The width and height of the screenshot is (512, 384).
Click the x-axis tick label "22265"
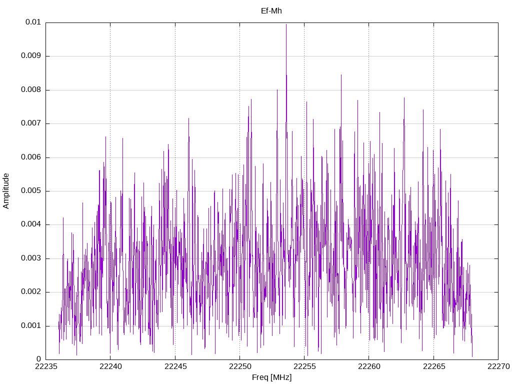coord(433,366)
